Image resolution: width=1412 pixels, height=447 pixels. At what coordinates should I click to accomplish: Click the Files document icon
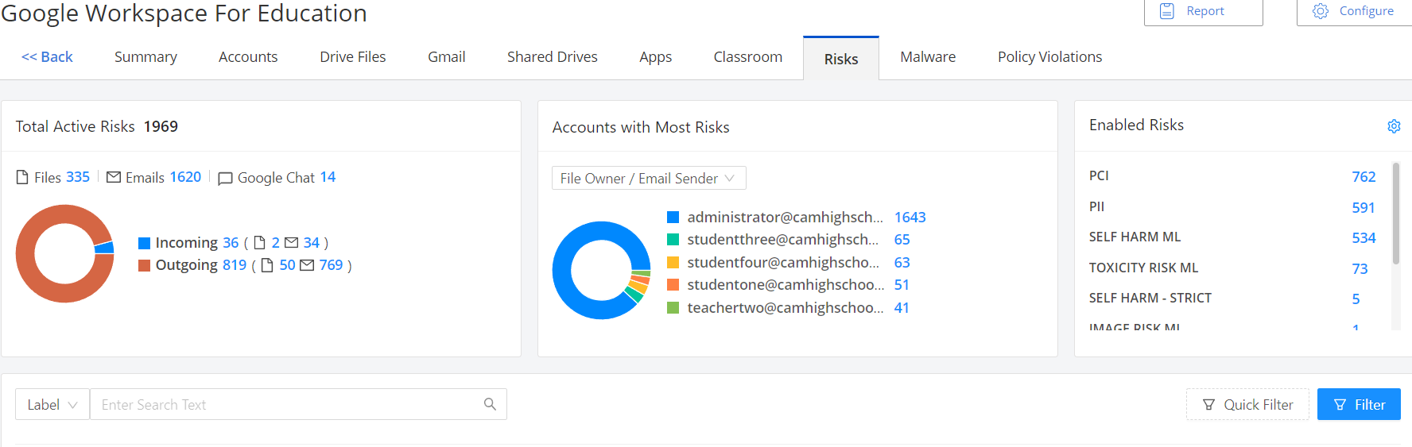coord(22,177)
